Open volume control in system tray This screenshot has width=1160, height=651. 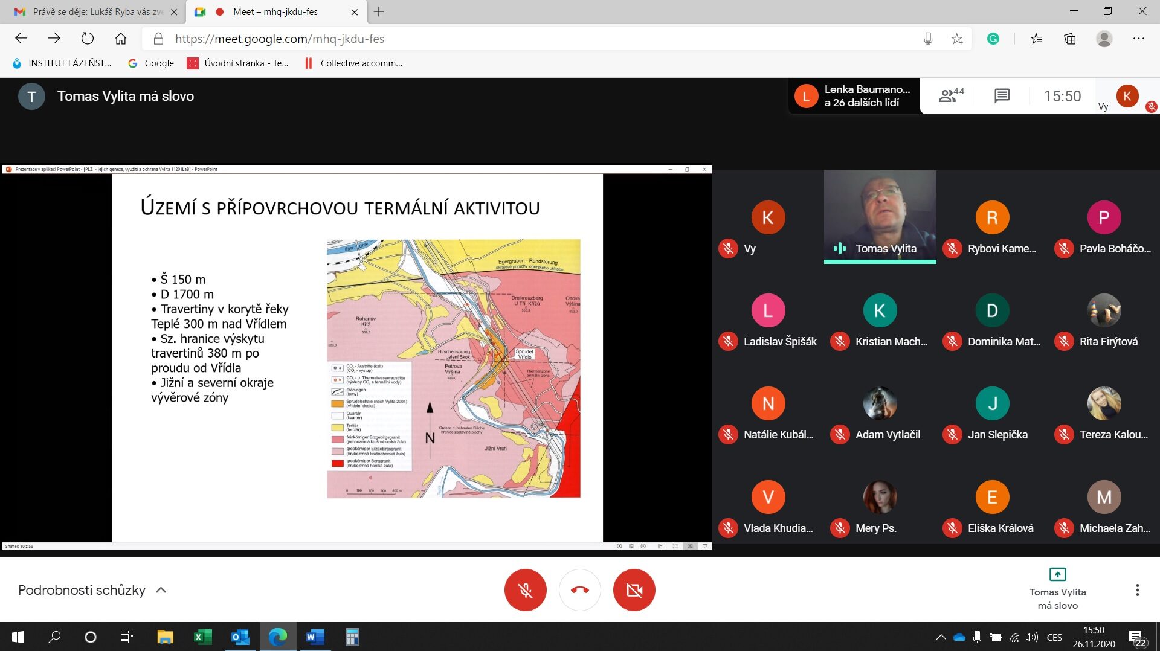[x=1032, y=637]
